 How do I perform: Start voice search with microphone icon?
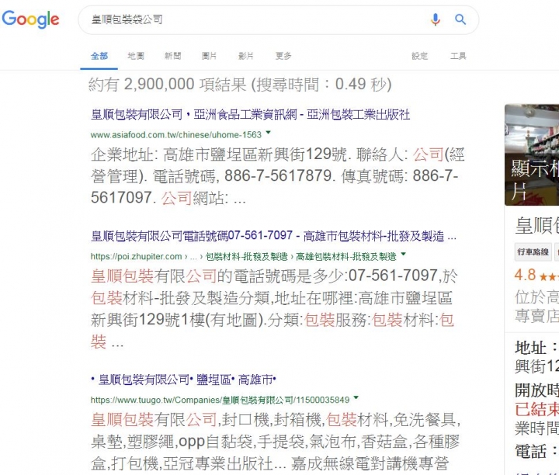(x=435, y=19)
